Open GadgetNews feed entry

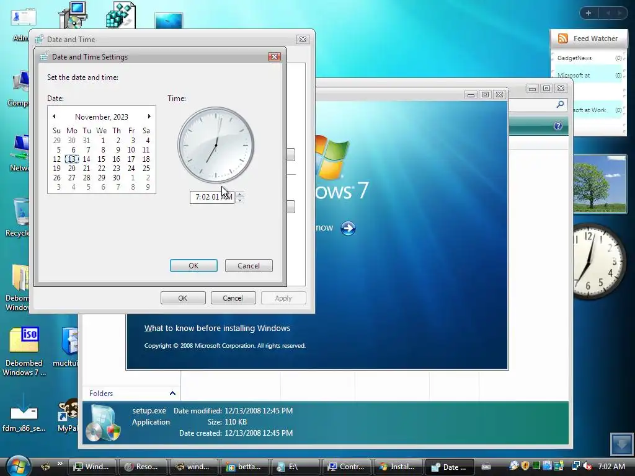click(589, 58)
